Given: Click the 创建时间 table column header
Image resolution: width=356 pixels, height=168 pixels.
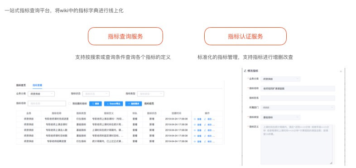Looking at the screenshot, I should pos(176,113).
